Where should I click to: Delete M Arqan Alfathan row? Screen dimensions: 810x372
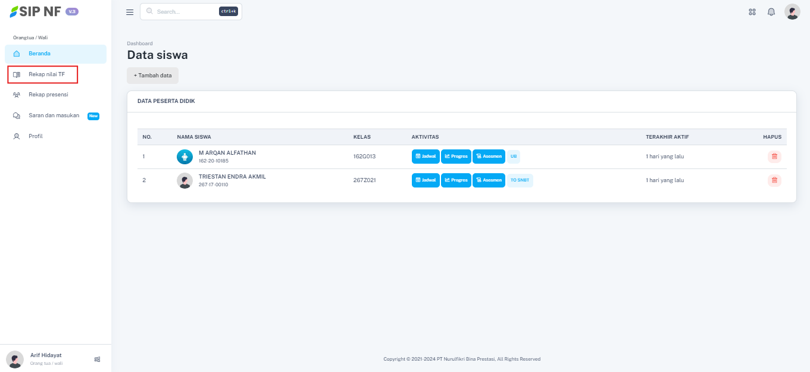tap(774, 157)
